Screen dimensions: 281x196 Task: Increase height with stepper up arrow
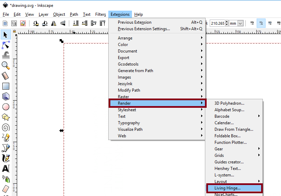click(227, 22)
